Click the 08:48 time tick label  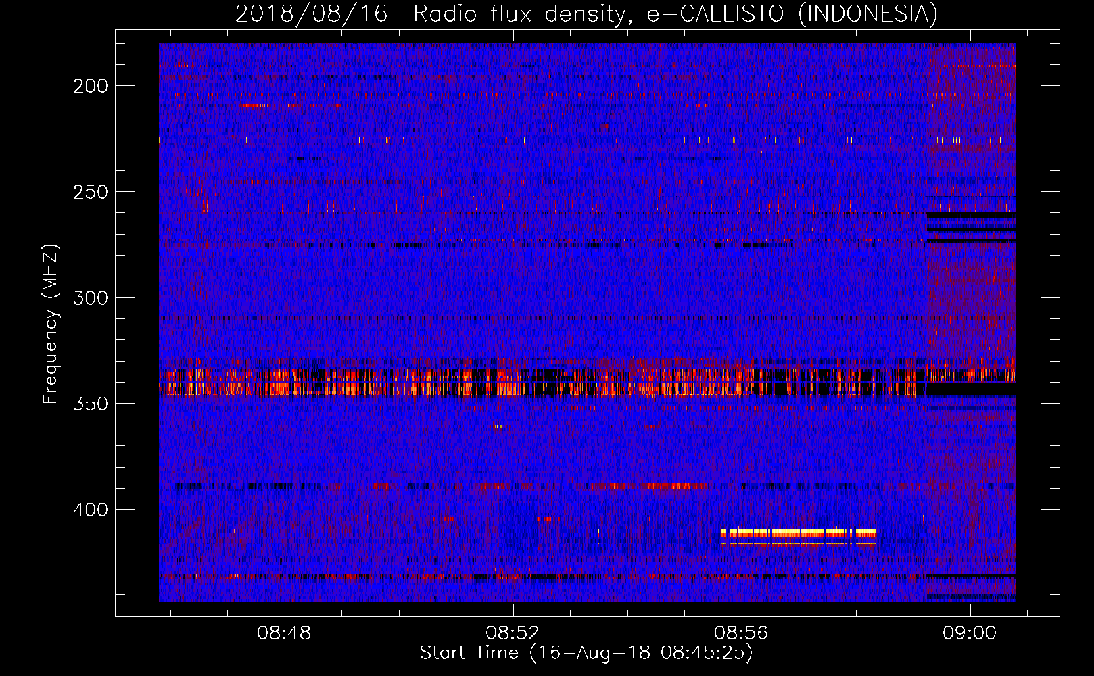284,633
